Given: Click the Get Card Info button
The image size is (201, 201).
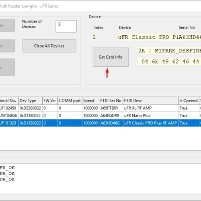Looking at the screenshot, I should pos(111,57).
